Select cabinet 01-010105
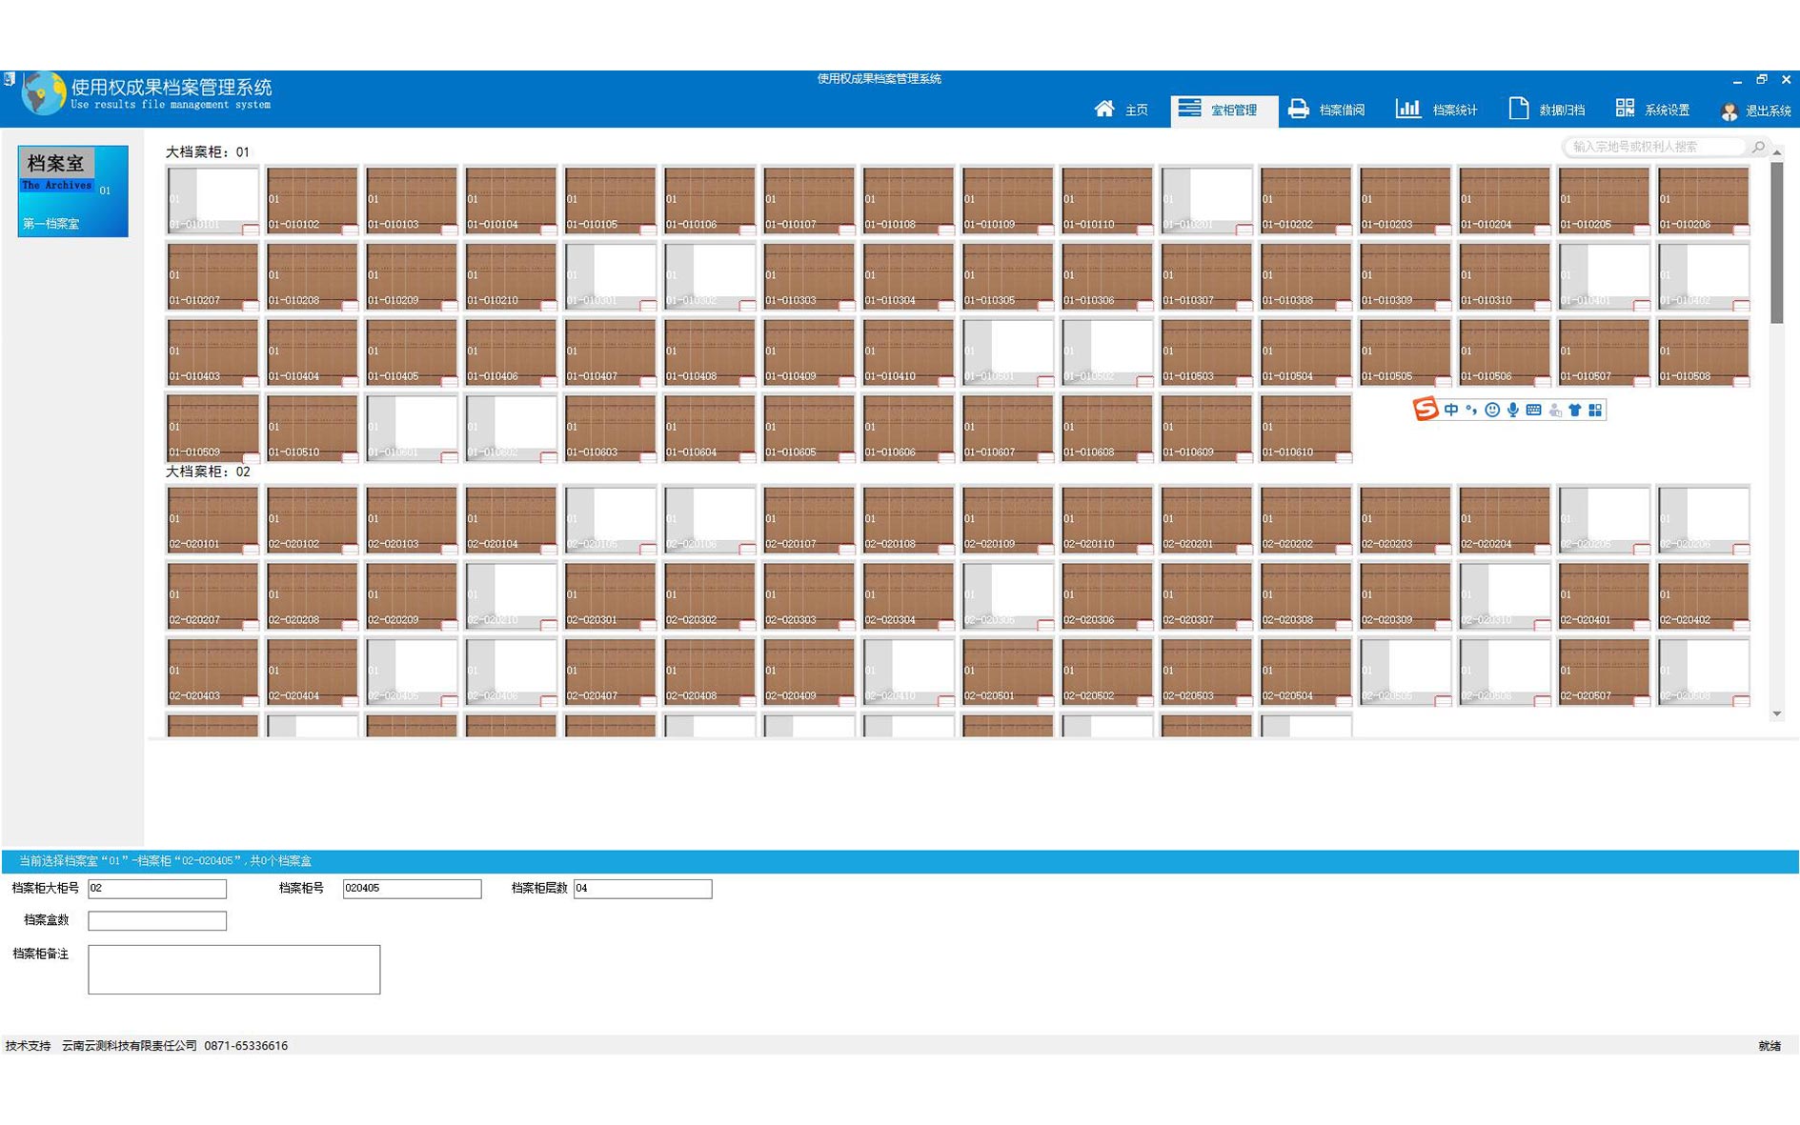 pos(610,200)
